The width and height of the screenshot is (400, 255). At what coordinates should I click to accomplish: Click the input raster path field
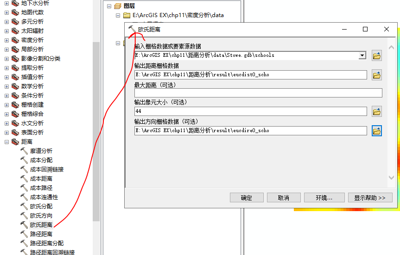coord(247,55)
